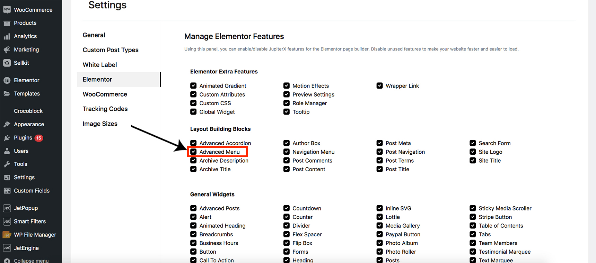Click the Users person icon
Screen dimensions: 596x263
click(x=7, y=151)
